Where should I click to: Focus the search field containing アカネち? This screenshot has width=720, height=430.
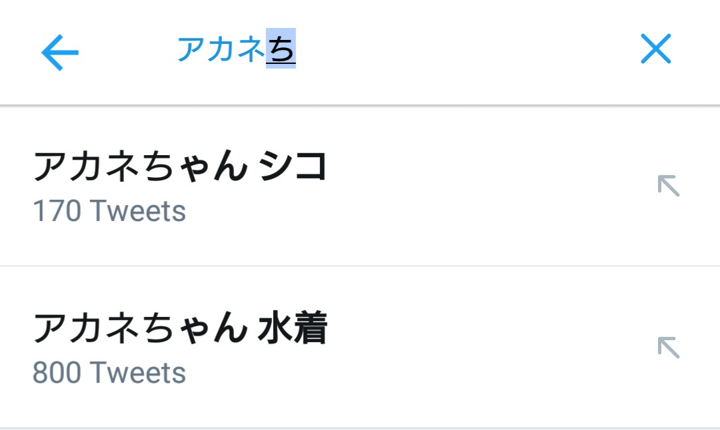[236, 50]
